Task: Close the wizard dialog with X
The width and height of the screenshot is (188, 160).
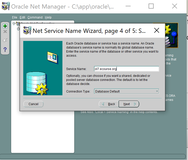Action: tap(157, 31)
